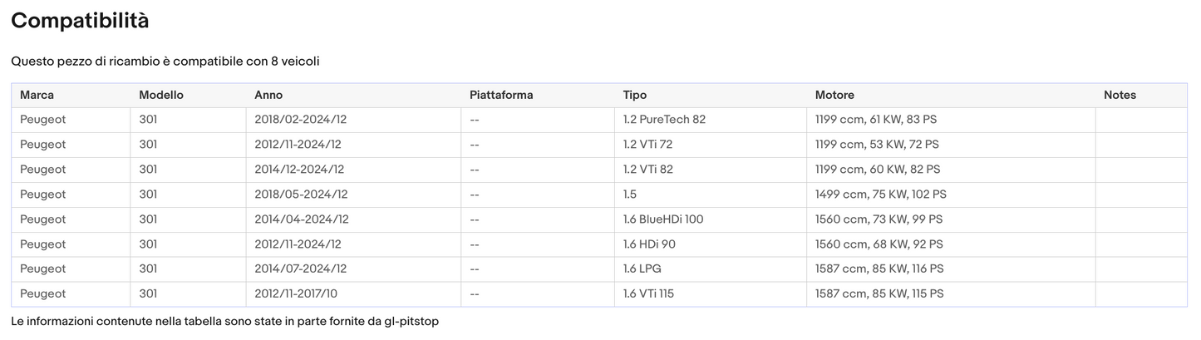The height and width of the screenshot is (340, 1201).
Task: Click the Compatibilità heading
Action: pos(80,21)
